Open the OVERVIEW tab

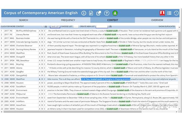click(157, 20)
